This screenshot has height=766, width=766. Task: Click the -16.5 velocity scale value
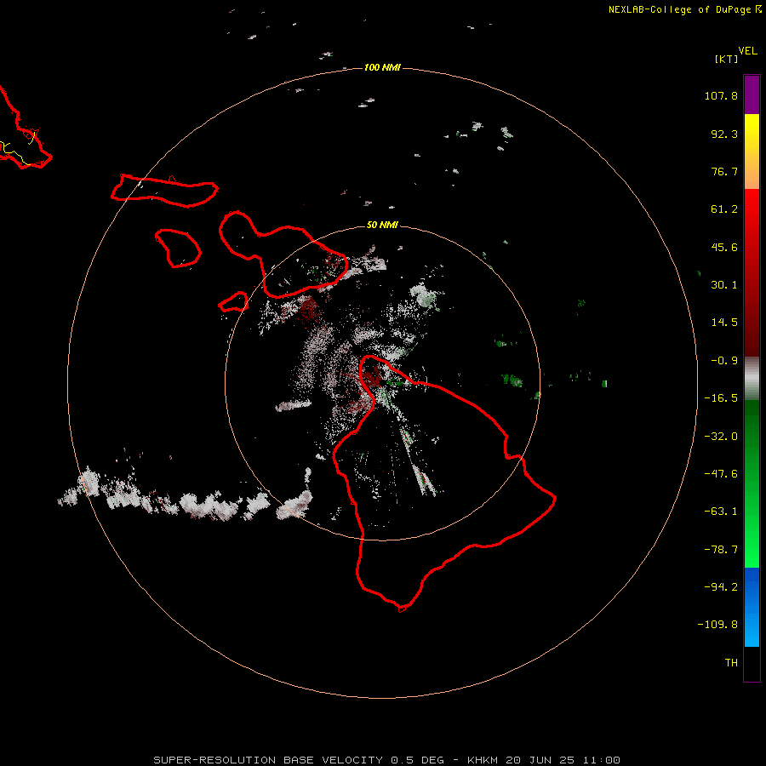point(721,398)
